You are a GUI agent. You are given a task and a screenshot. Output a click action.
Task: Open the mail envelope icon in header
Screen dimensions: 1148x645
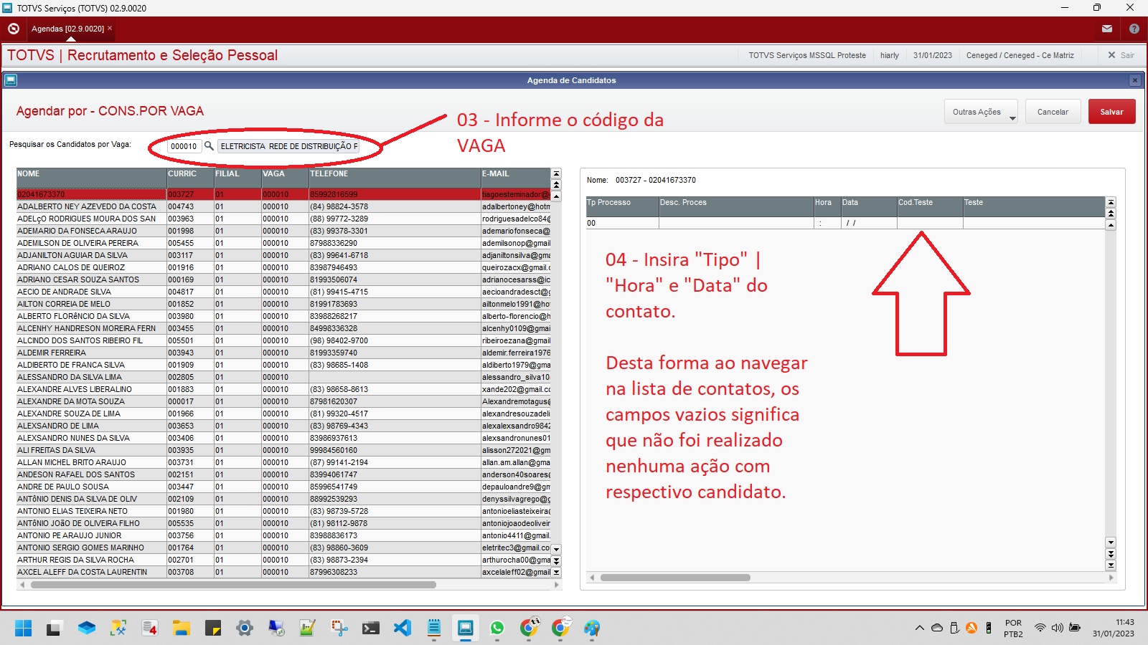click(1107, 29)
